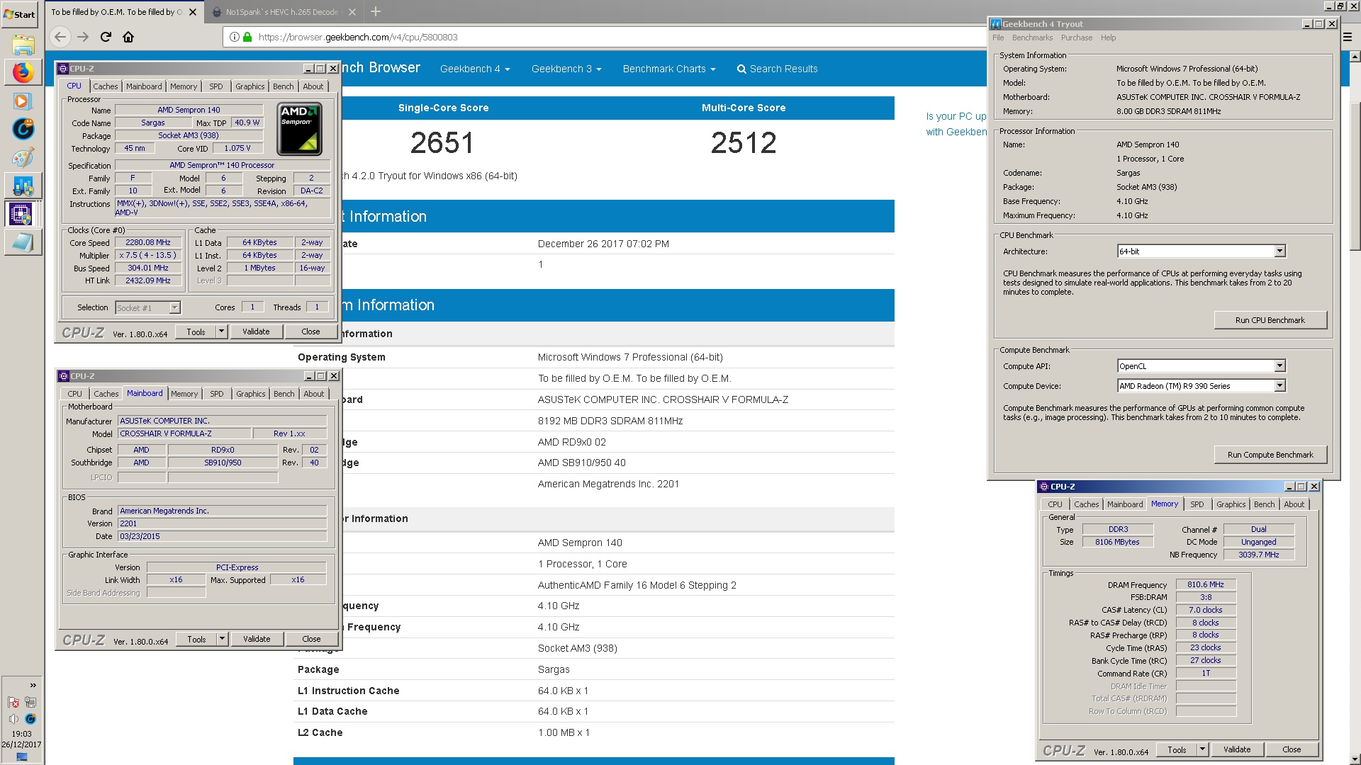Screen dimensions: 1361x765
Task: Open the Geekbench 4 dropdown menu
Action: [475, 69]
